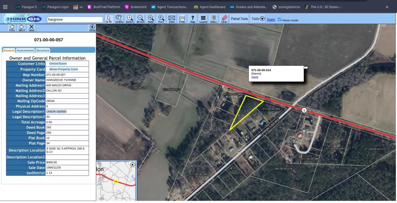This screenshot has width=397, height=203.
Task: Open Agent Transactions bookmark
Action: click(170, 7)
